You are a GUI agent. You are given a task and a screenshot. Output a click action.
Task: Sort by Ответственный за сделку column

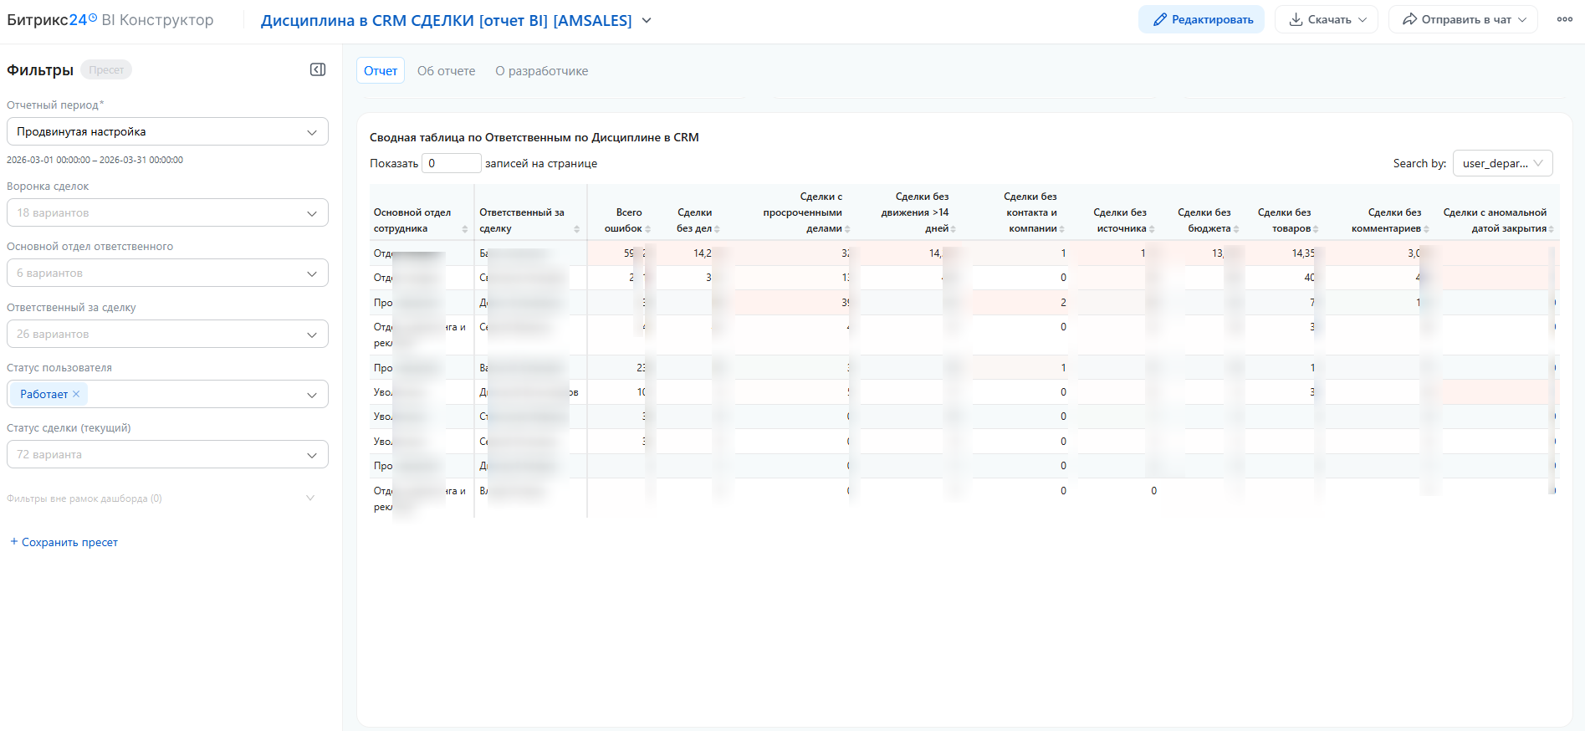576,229
